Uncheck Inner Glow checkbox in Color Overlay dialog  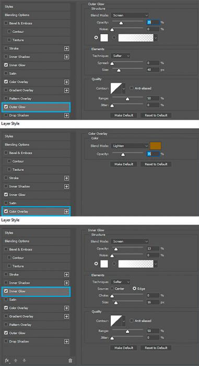pos(6,195)
